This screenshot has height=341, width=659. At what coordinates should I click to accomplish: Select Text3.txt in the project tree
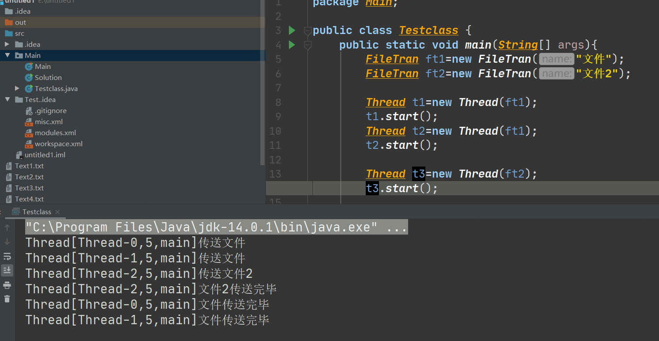tap(24, 188)
